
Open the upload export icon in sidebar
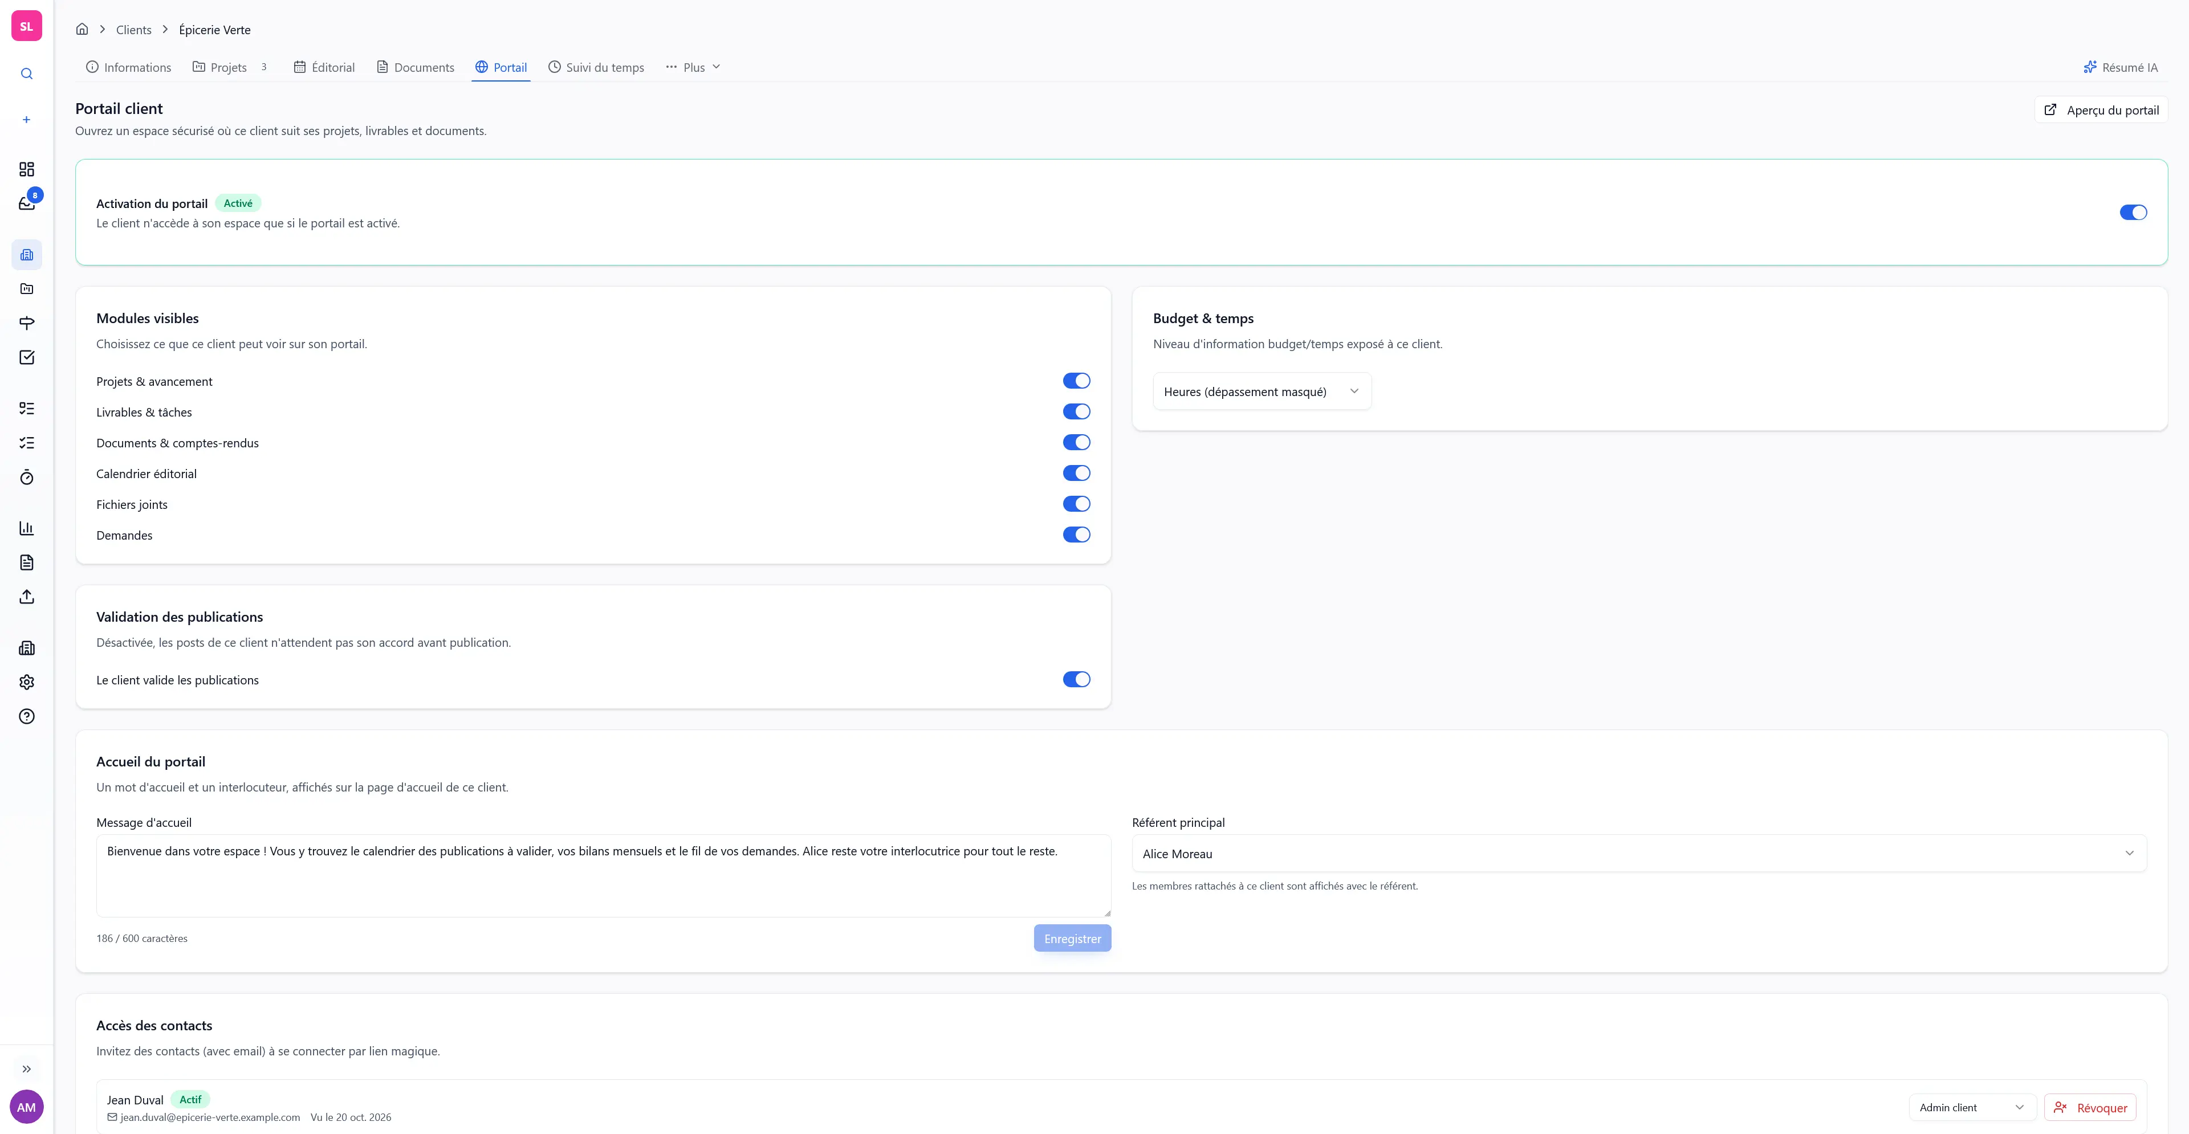point(26,597)
